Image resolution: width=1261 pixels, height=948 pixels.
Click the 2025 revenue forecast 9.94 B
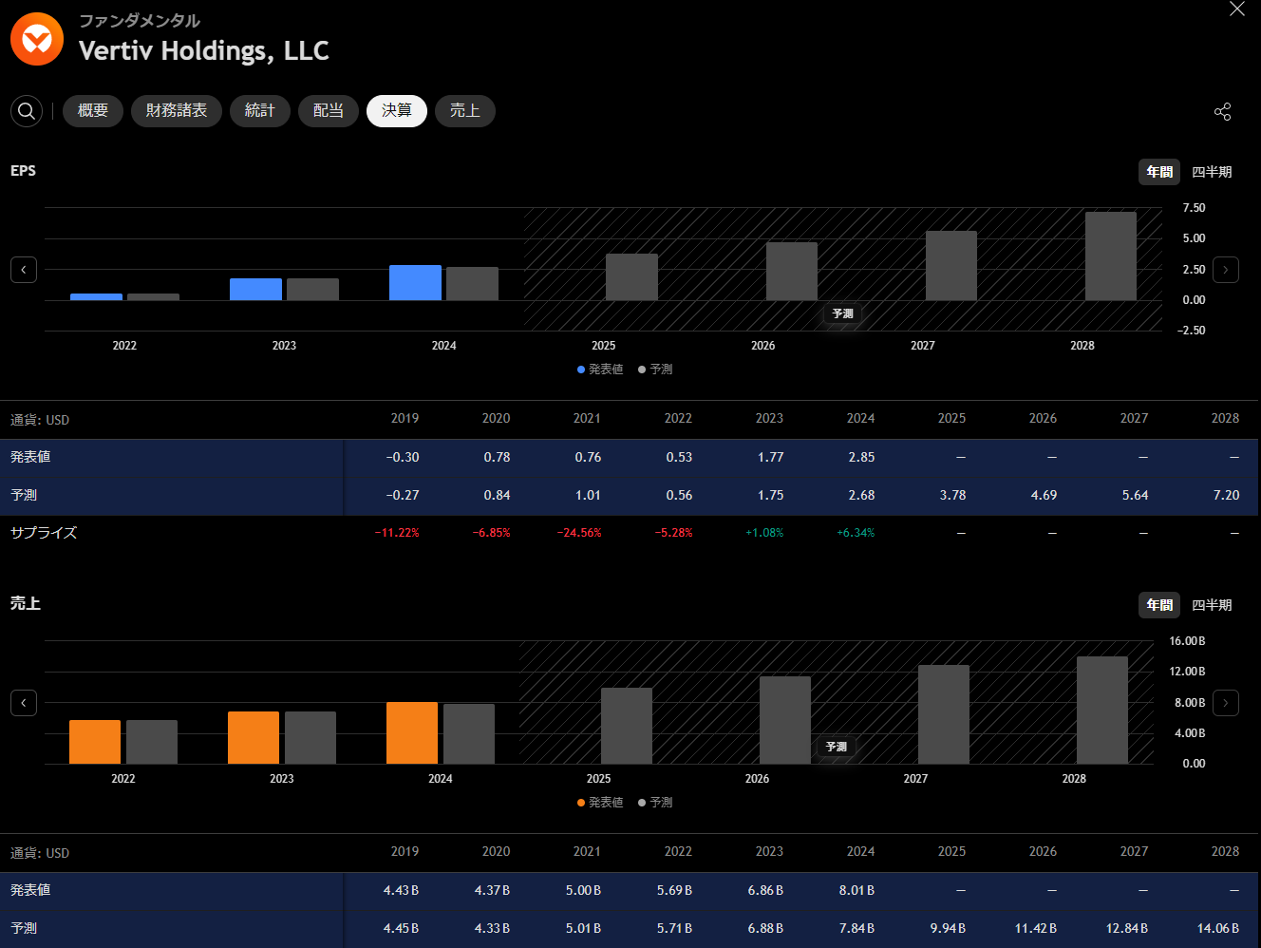click(x=948, y=928)
